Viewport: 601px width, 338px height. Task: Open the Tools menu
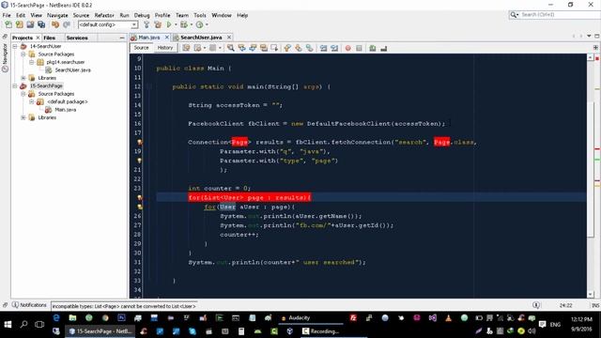point(200,15)
